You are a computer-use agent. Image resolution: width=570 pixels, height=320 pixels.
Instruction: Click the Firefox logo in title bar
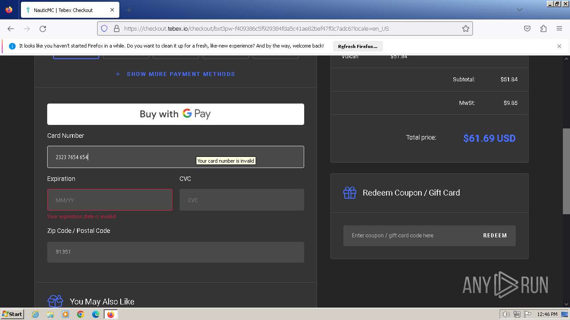pyautogui.click(x=9, y=9)
